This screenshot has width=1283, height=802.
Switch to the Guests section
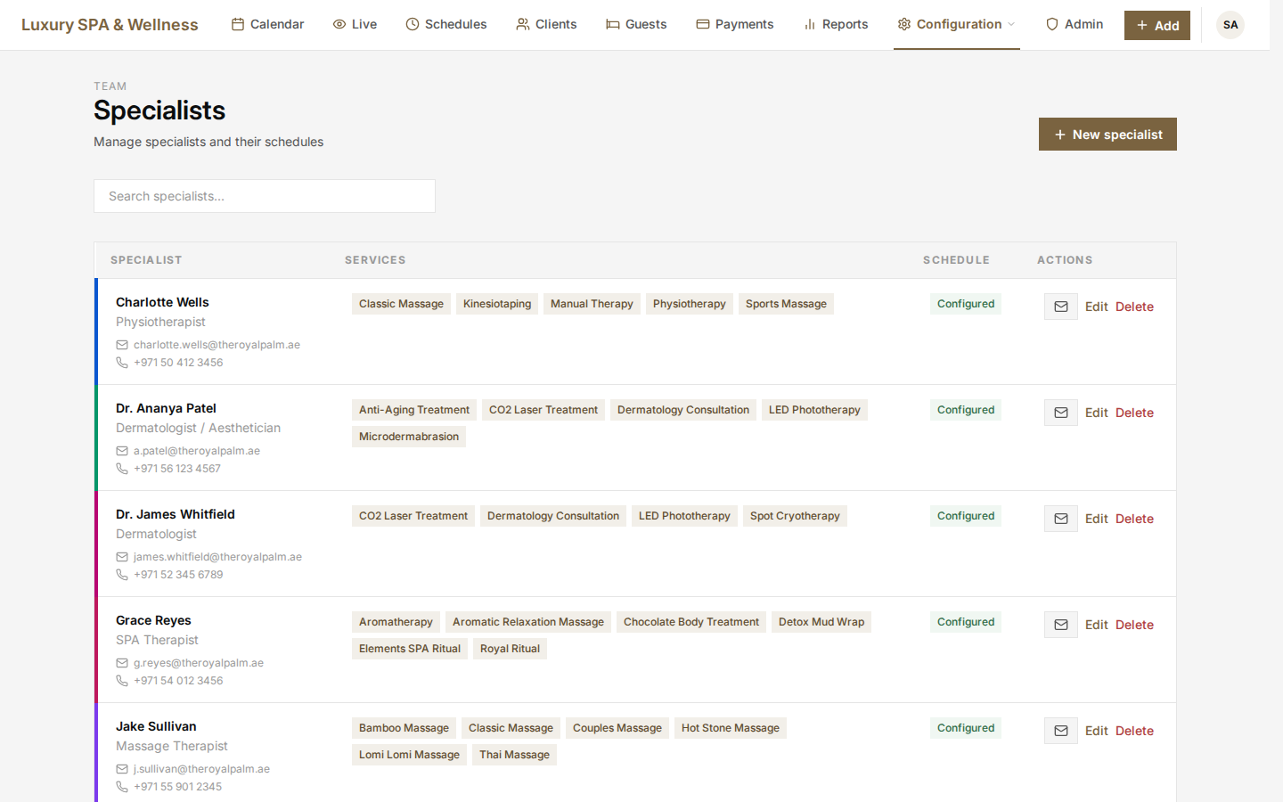click(636, 24)
